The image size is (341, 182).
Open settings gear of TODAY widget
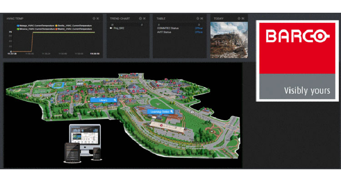239,19
